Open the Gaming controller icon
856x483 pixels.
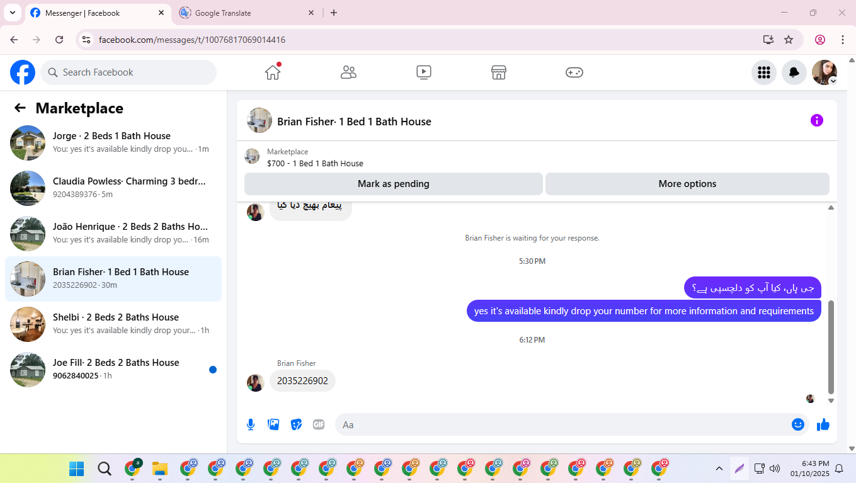click(x=574, y=72)
